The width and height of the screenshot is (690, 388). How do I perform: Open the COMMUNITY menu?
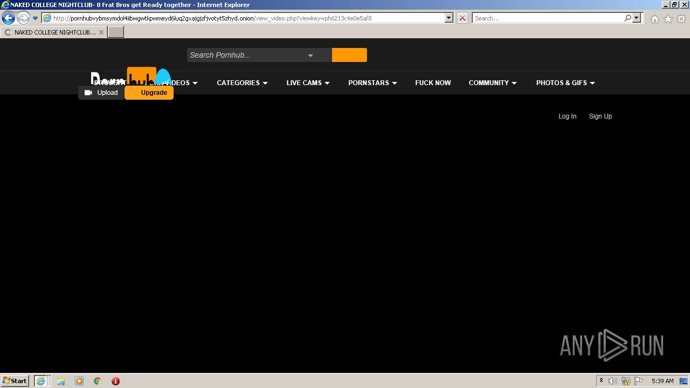click(493, 83)
